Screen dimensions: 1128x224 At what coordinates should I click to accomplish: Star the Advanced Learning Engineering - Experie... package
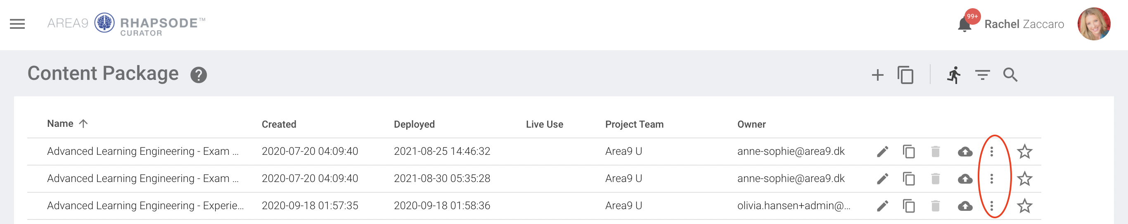(1024, 205)
